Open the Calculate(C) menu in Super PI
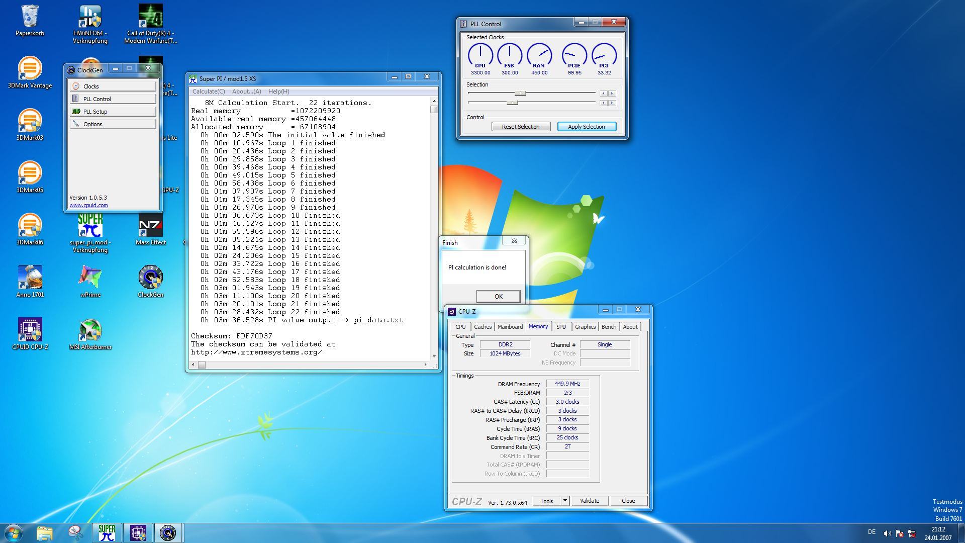The height and width of the screenshot is (543, 965). coord(208,92)
